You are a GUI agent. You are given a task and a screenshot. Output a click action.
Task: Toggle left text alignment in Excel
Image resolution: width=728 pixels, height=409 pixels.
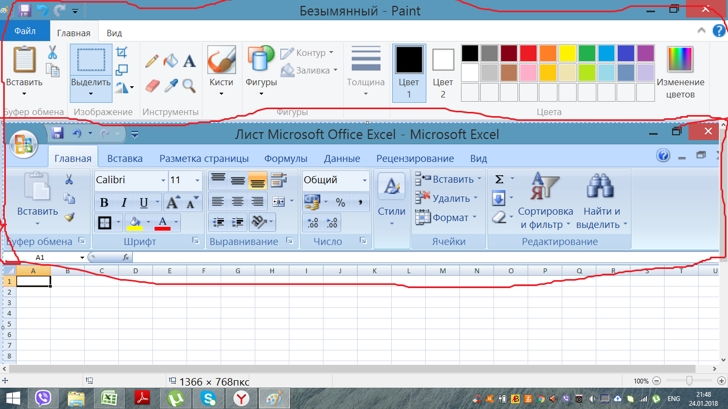point(217,201)
